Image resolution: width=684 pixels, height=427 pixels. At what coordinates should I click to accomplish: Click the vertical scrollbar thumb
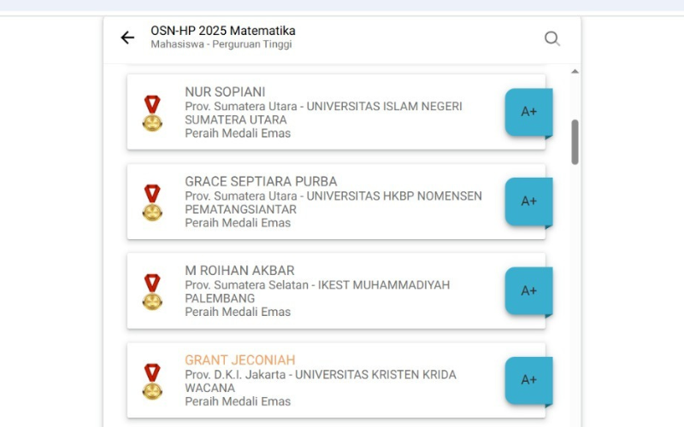(575, 142)
